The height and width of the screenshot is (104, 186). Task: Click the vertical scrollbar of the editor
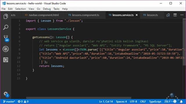pyautogui.click(x=184, y=42)
